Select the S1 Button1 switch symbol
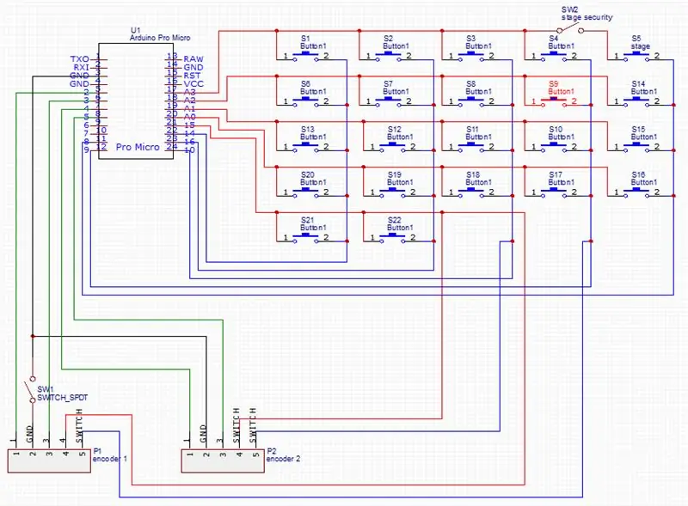The image size is (688, 506). point(305,56)
